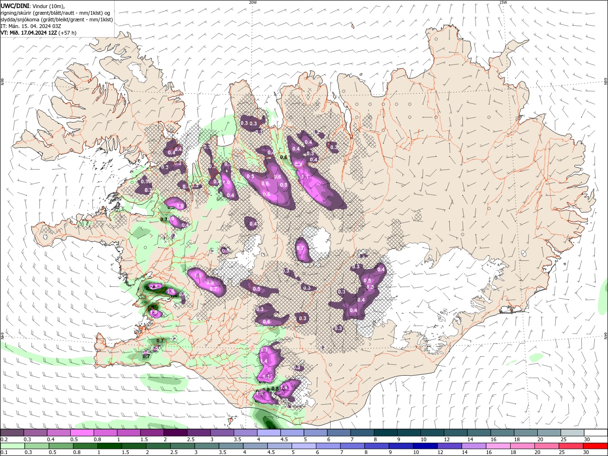Viewport: 608px width, 456px height.
Task: Pick lower-row purple swatch starting at 12
Action: click(x=449, y=446)
